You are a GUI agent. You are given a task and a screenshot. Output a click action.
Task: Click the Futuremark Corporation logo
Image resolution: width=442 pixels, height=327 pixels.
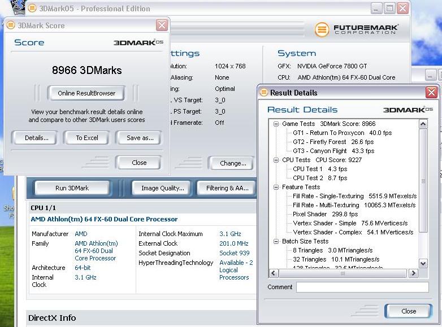point(356,29)
